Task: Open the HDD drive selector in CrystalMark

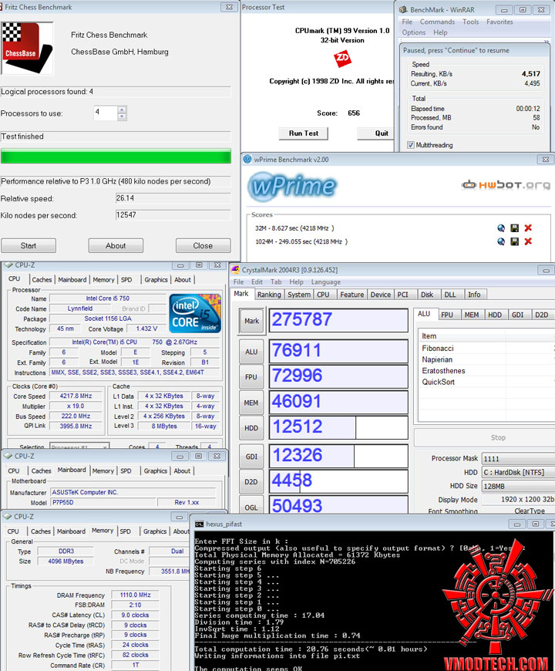Action: (518, 473)
